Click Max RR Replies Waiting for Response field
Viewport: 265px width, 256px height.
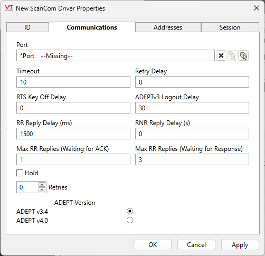tap(192, 159)
